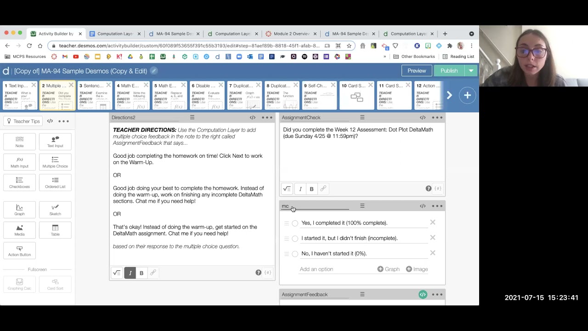Open mc component computation layer script

pos(423,206)
